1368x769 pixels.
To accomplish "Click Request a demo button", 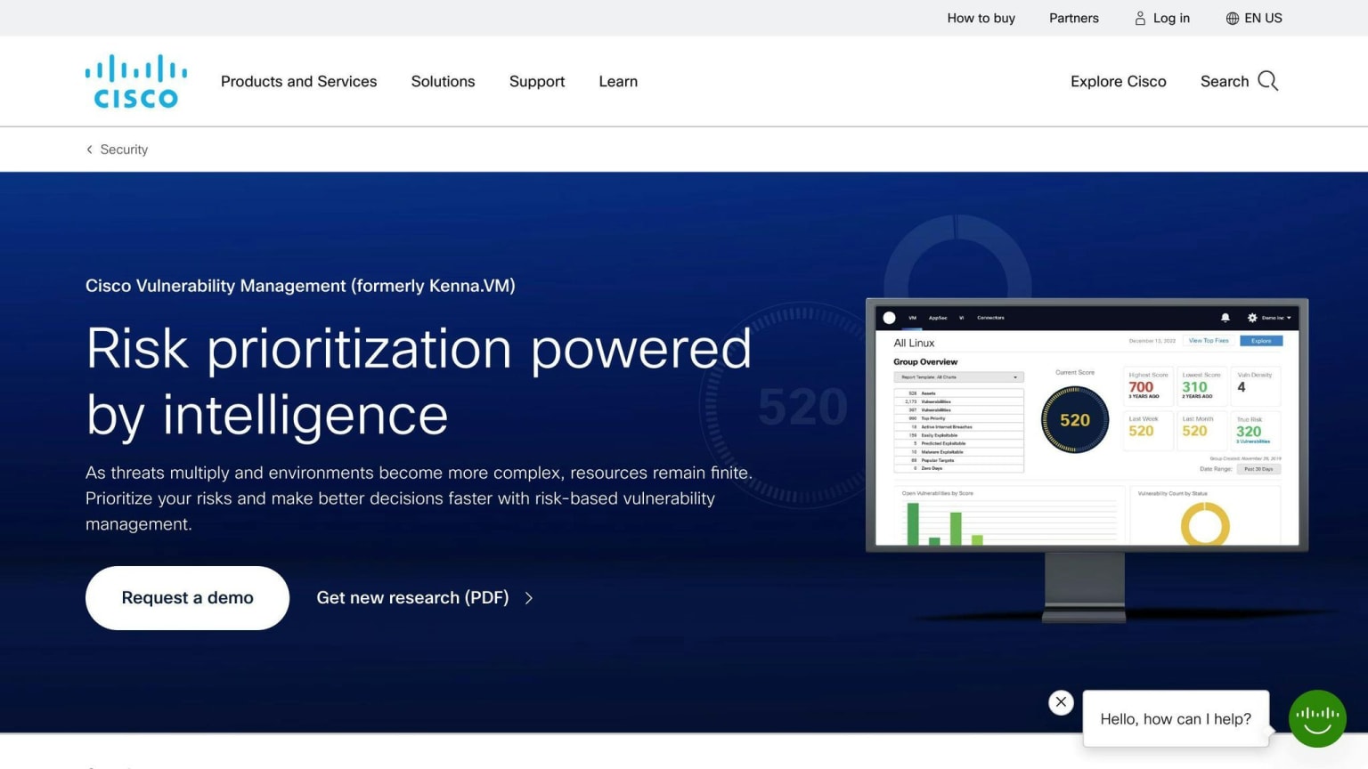I will pyautogui.click(x=187, y=598).
